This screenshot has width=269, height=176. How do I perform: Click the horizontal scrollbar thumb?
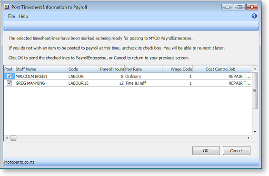[13, 138]
